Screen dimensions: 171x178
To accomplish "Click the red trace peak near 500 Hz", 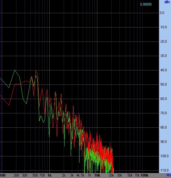I will click(x=36, y=71).
